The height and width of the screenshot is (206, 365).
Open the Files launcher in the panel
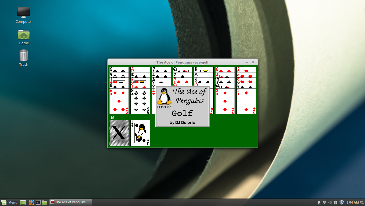[x=45, y=202]
